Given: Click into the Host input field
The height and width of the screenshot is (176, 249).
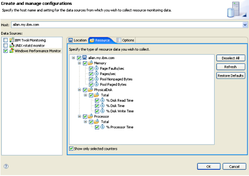Looking at the screenshot, I should [127, 25].
